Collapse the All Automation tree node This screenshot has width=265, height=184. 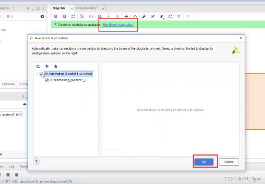tap(37, 74)
